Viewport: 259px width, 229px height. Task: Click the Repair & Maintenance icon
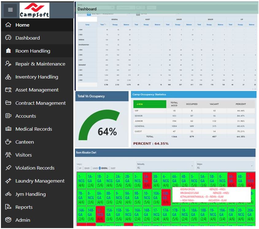[x=8, y=64]
